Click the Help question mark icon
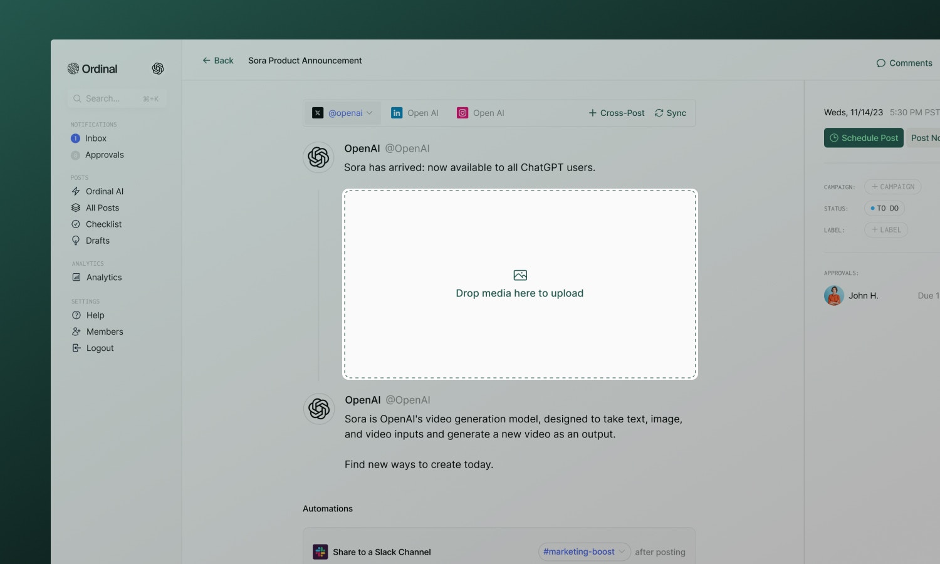The width and height of the screenshot is (940, 564). pyautogui.click(x=76, y=315)
